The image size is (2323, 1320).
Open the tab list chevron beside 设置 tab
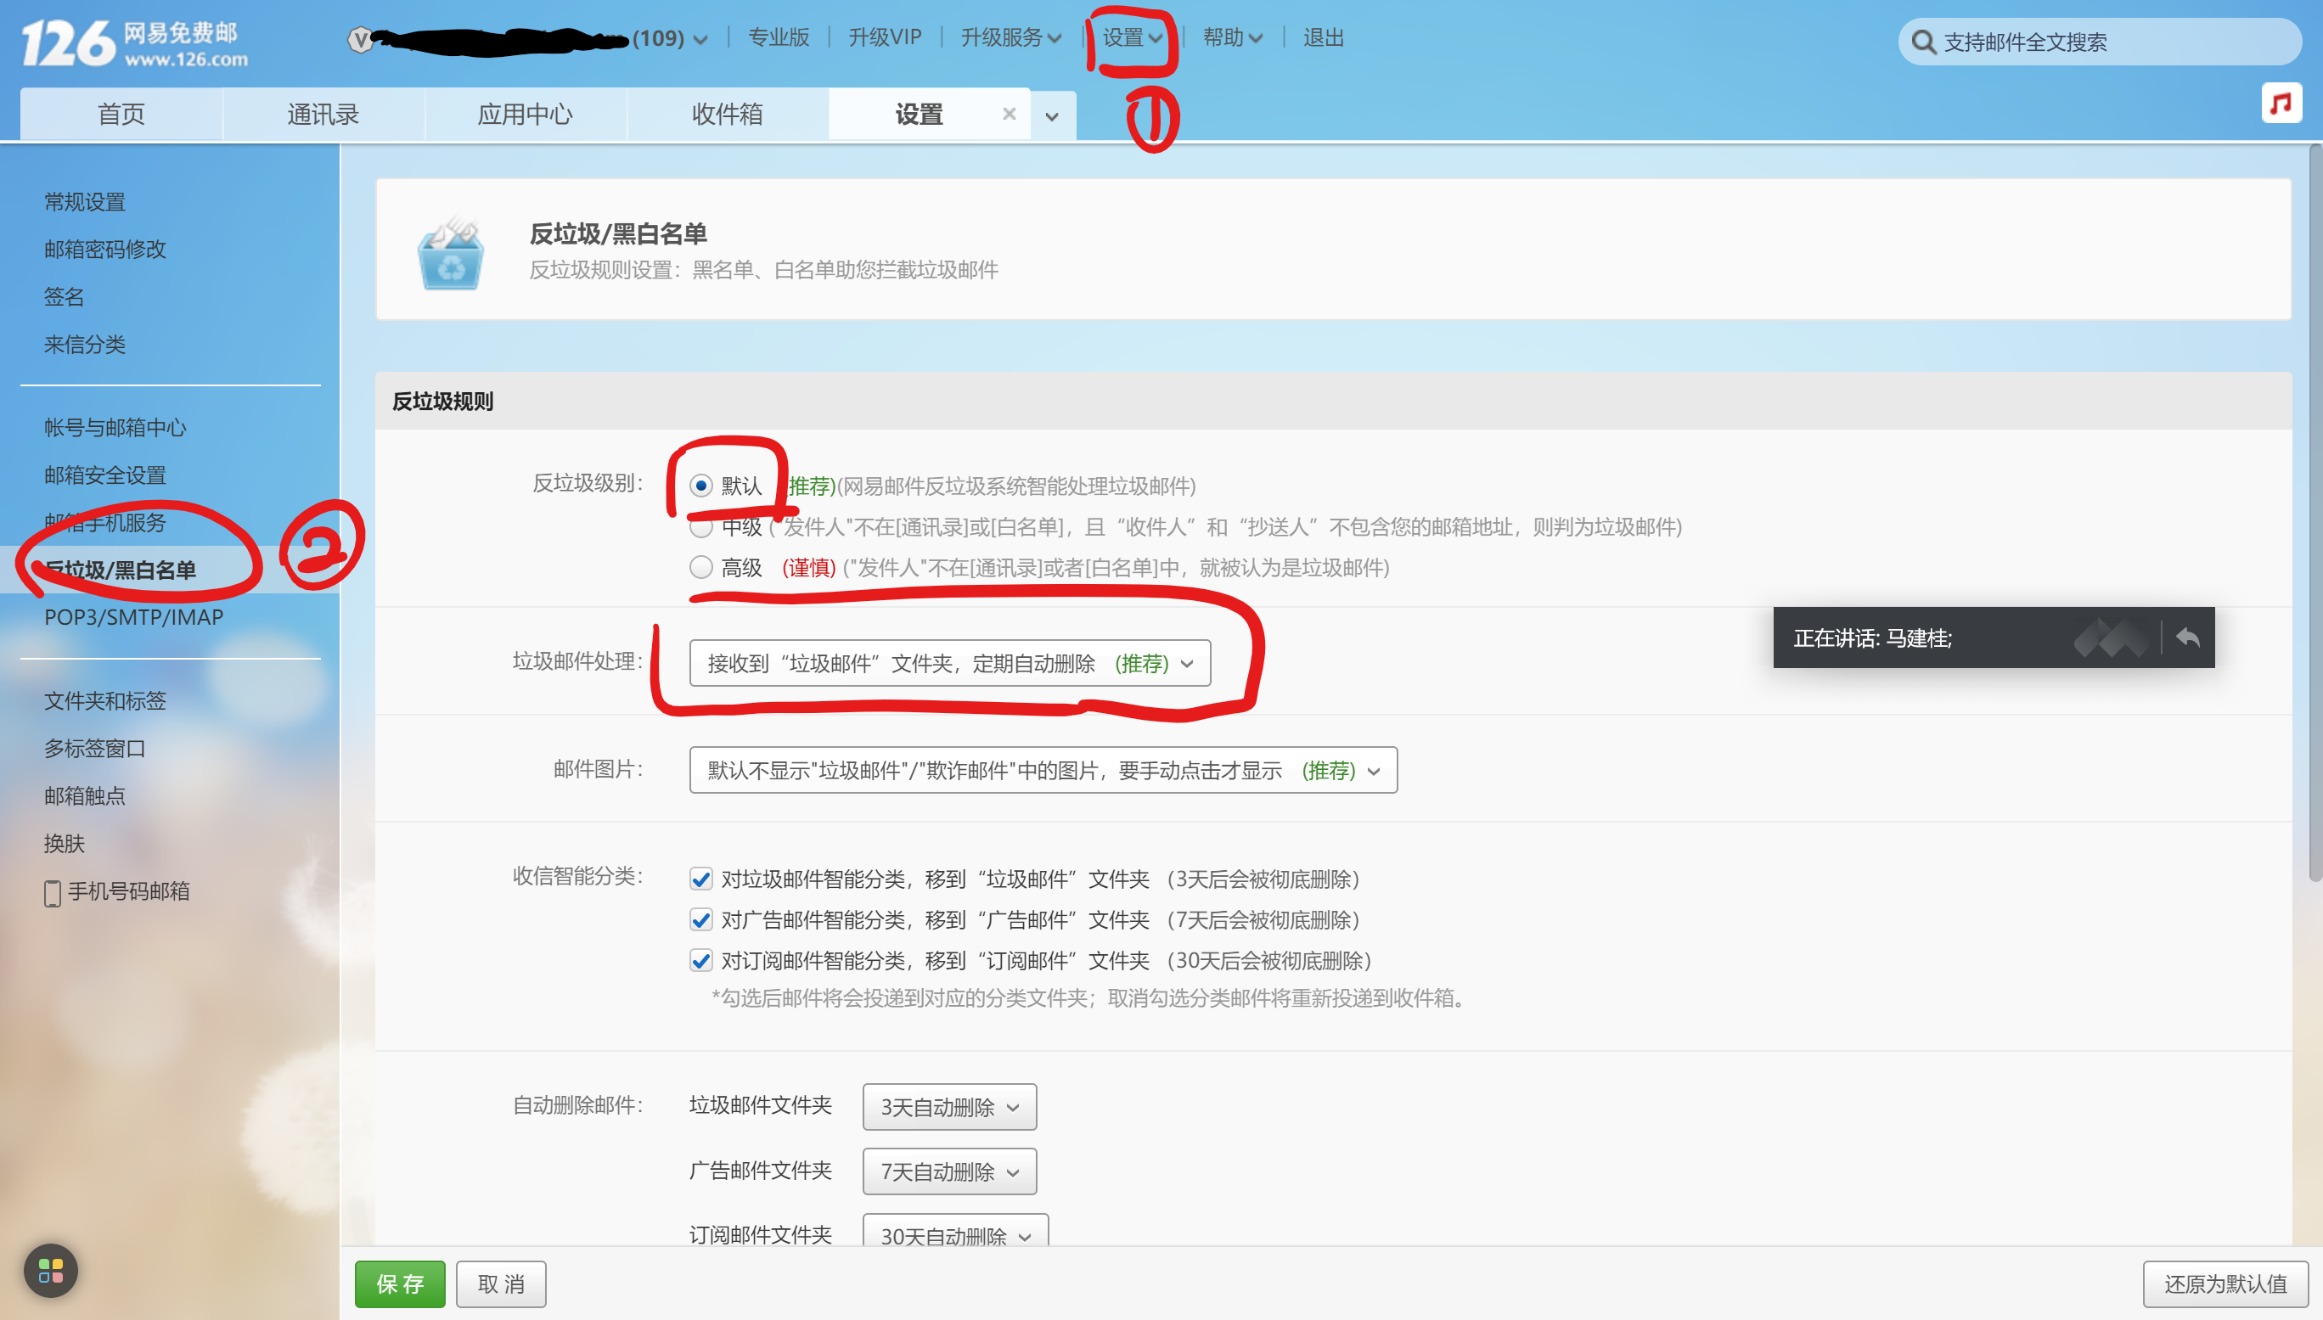click(x=1052, y=116)
